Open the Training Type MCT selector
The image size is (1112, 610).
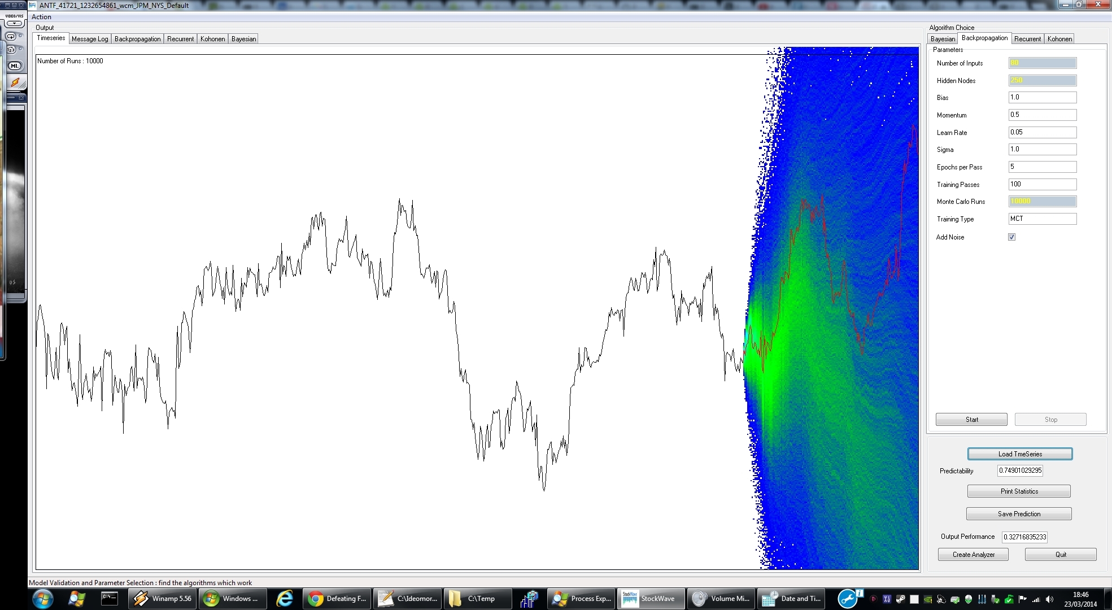(x=1042, y=219)
